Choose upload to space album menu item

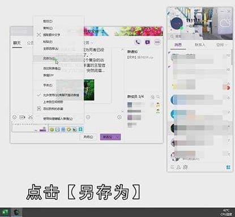[x=58, y=102]
